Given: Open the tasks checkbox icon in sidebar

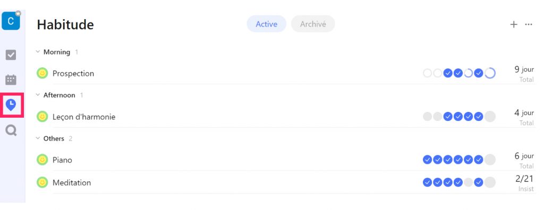Looking at the screenshot, I should 11,55.
